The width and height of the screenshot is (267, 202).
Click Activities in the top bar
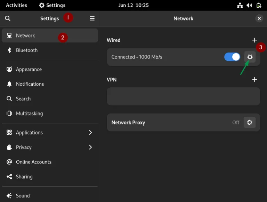click(17, 5)
